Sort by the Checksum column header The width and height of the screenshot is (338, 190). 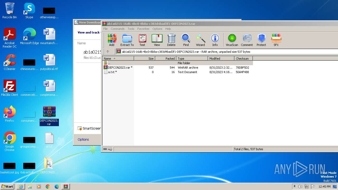pos(244,59)
